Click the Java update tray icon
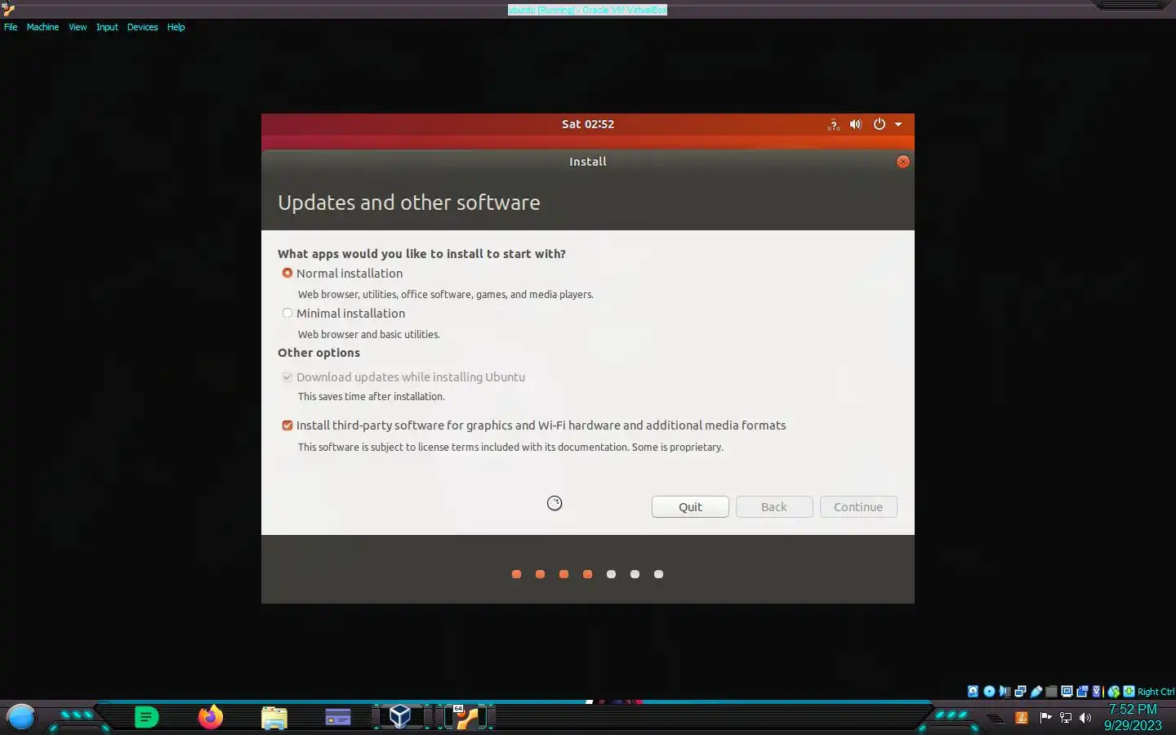Image resolution: width=1176 pixels, height=735 pixels. pyautogui.click(x=1022, y=718)
